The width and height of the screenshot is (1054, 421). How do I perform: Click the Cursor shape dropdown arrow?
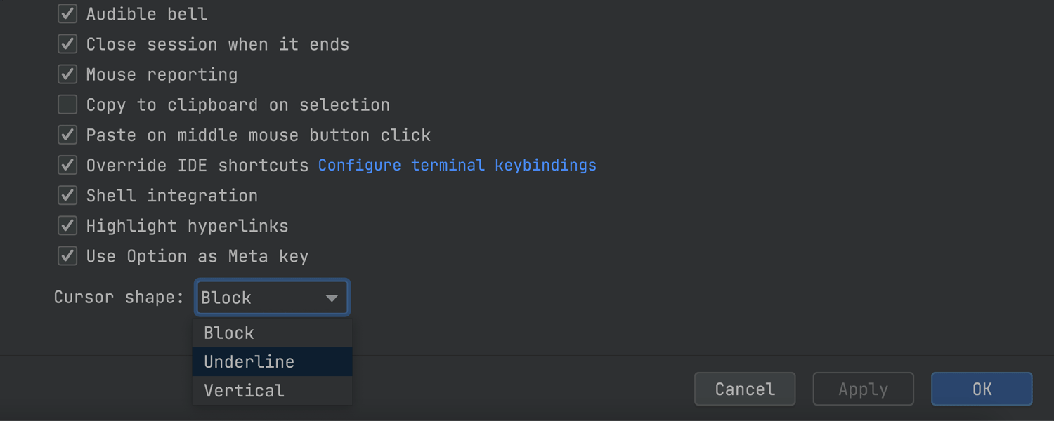pos(332,298)
